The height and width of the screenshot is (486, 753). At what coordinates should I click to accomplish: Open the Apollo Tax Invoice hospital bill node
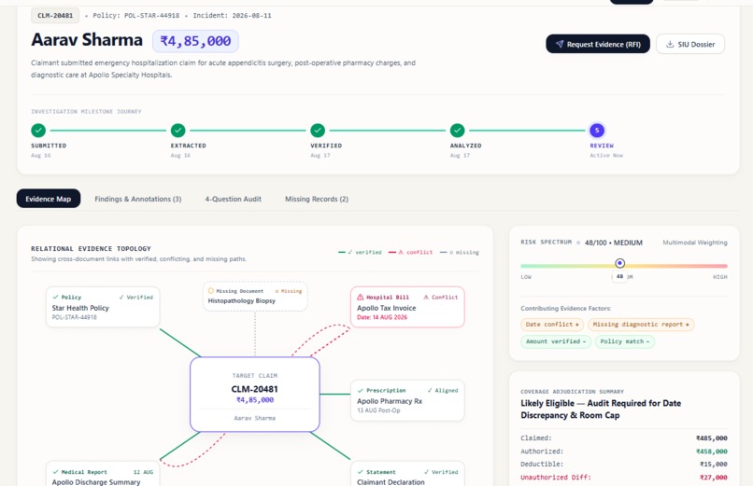(x=407, y=307)
